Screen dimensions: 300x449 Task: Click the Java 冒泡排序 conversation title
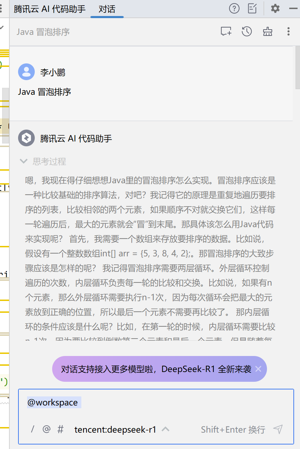[x=43, y=32]
